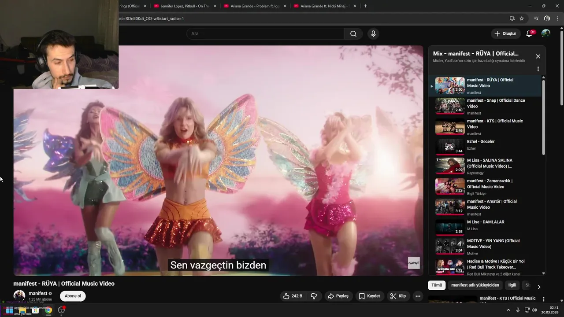Open the manifest channel avatar

pyautogui.click(x=19, y=296)
